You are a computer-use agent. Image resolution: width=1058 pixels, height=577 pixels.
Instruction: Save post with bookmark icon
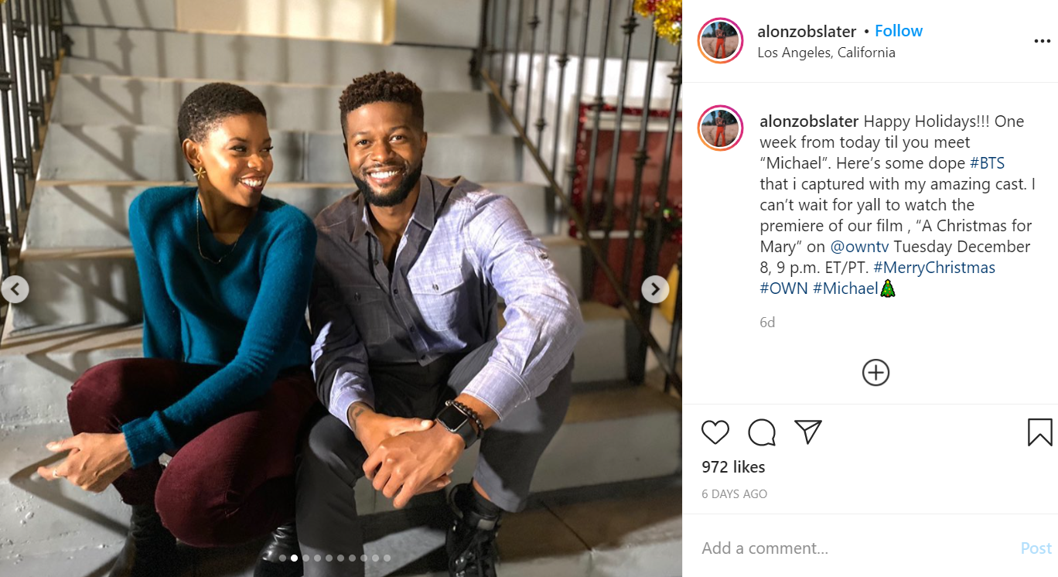click(x=1039, y=432)
